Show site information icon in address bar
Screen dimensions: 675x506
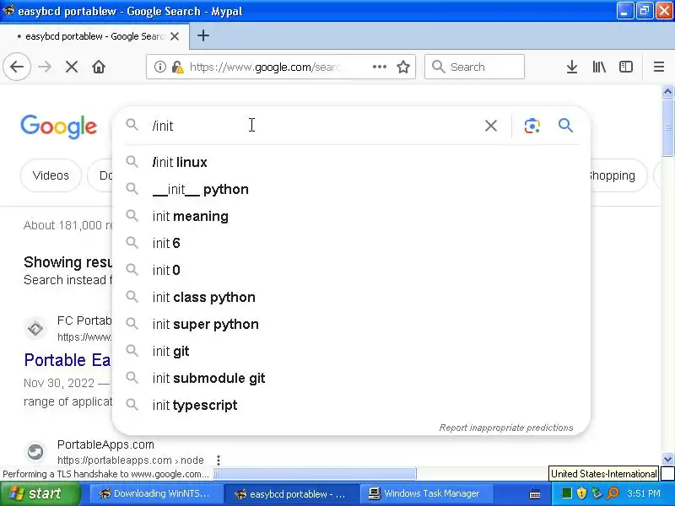tap(160, 67)
